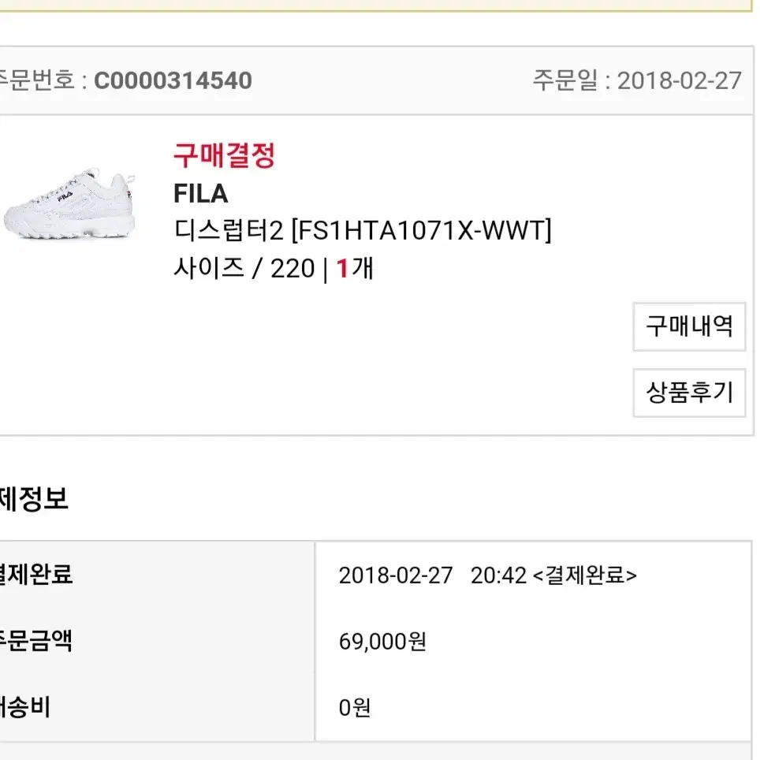Open the FILA sneaker product thumbnail
The width and height of the screenshot is (760, 760).
(x=70, y=203)
